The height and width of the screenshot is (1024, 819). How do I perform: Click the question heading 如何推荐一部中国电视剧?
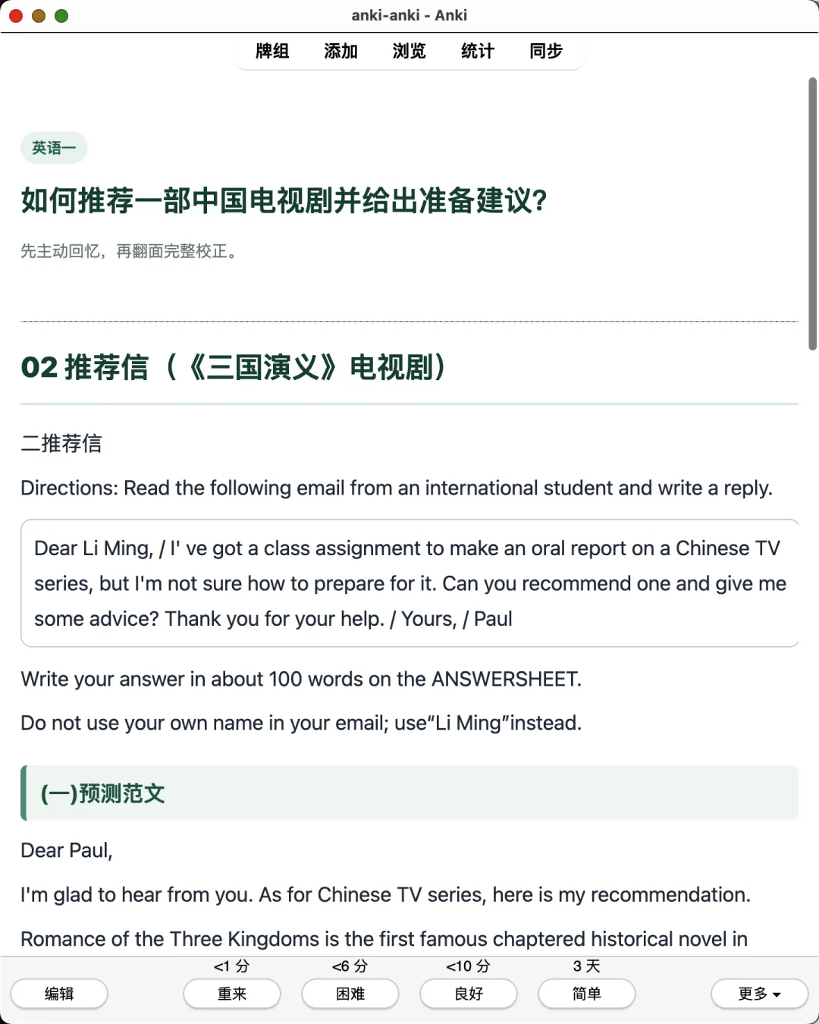click(x=284, y=201)
